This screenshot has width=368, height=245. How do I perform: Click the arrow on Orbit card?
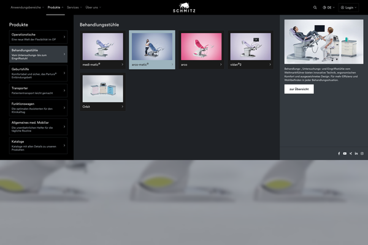pos(122,107)
